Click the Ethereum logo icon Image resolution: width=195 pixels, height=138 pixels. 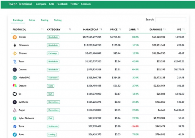pyautogui.click(x=15, y=45)
